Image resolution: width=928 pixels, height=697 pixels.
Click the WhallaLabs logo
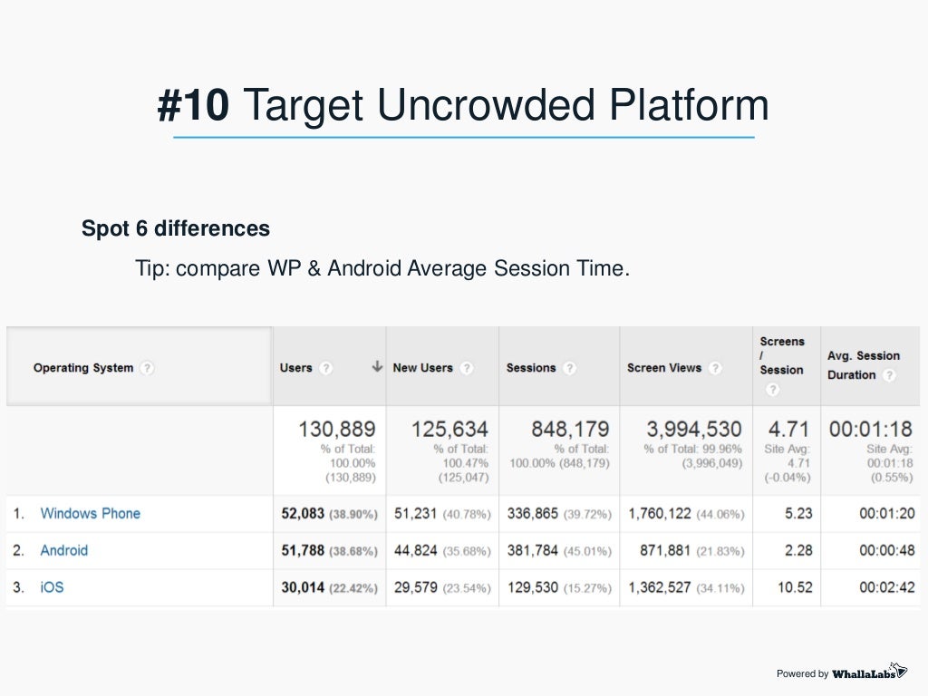(x=869, y=673)
